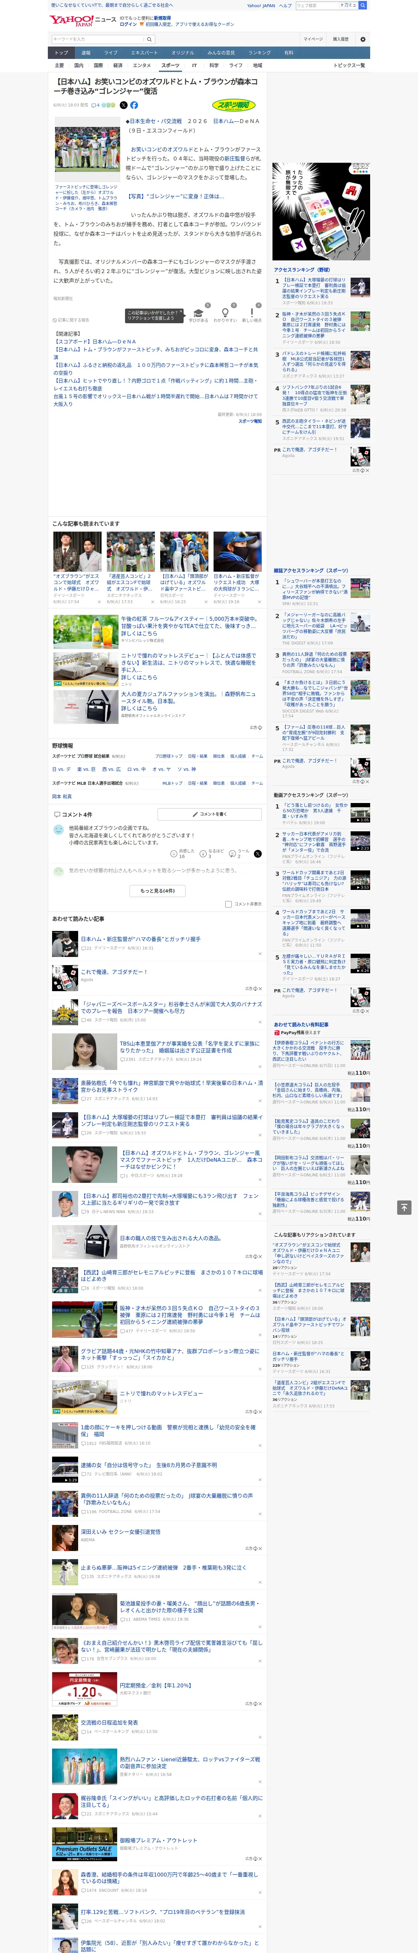
Task: Open the ランキング navigation tab
Action: click(259, 53)
